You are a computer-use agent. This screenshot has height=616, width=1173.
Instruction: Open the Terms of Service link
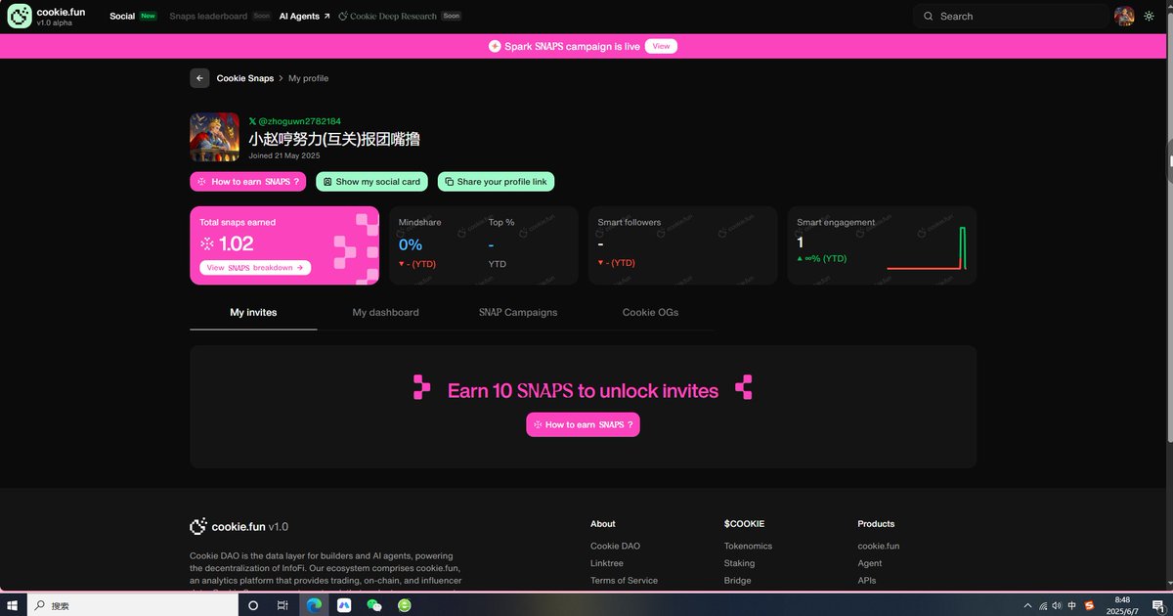624,581
